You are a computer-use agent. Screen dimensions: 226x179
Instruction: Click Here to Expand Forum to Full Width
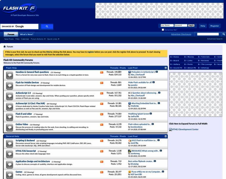pyautogui.click(x=188, y=124)
